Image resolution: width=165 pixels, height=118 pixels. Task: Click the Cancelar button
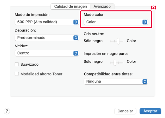125,111
